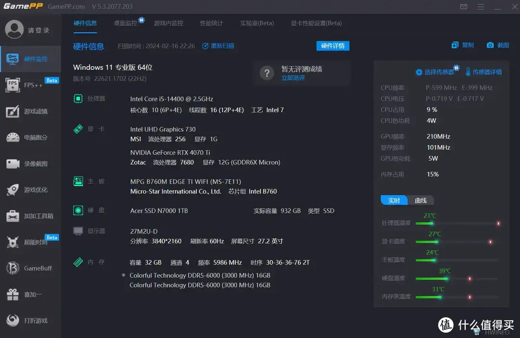Click Intel Core i5-14400 @ 2.5GHz text

(171, 99)
